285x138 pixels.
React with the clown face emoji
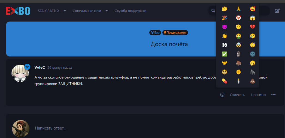pos(238,18)
